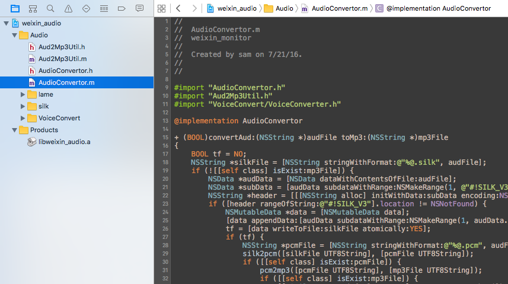Click the lame folder icon
This screenshot has width=508, height=284.
pos(32,94)
